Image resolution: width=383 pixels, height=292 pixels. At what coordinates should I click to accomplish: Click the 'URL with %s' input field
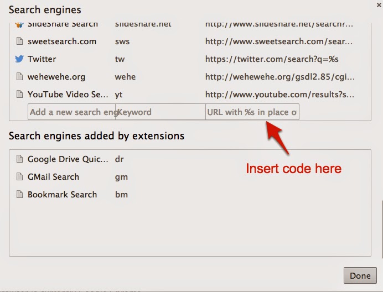point(252,112)
